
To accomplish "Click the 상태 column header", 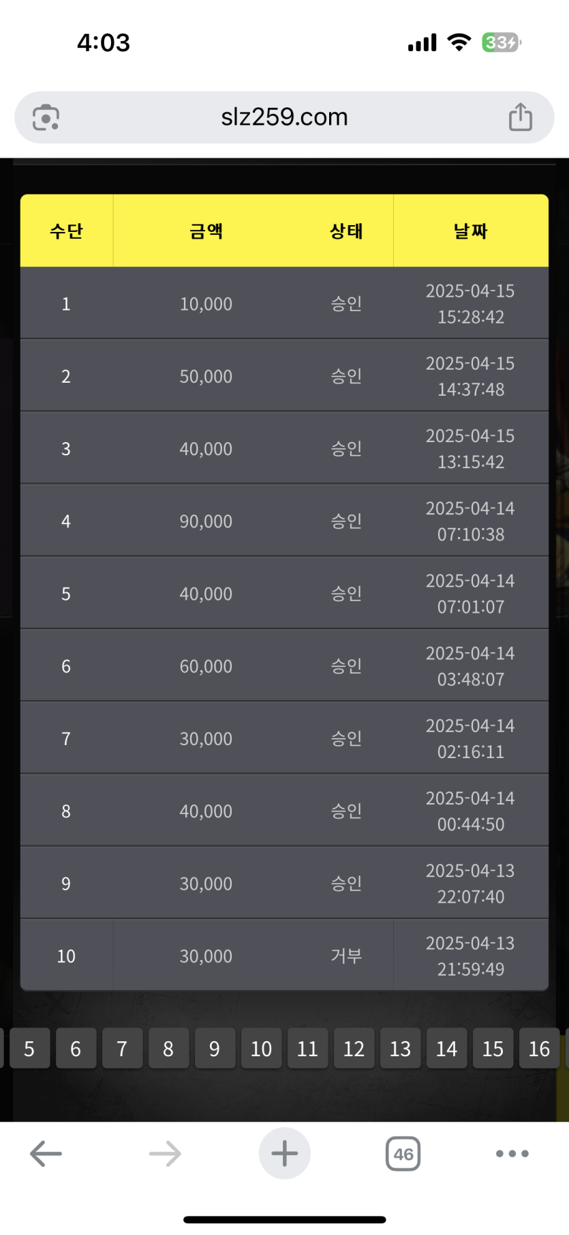I will click(x=346, y=231).
